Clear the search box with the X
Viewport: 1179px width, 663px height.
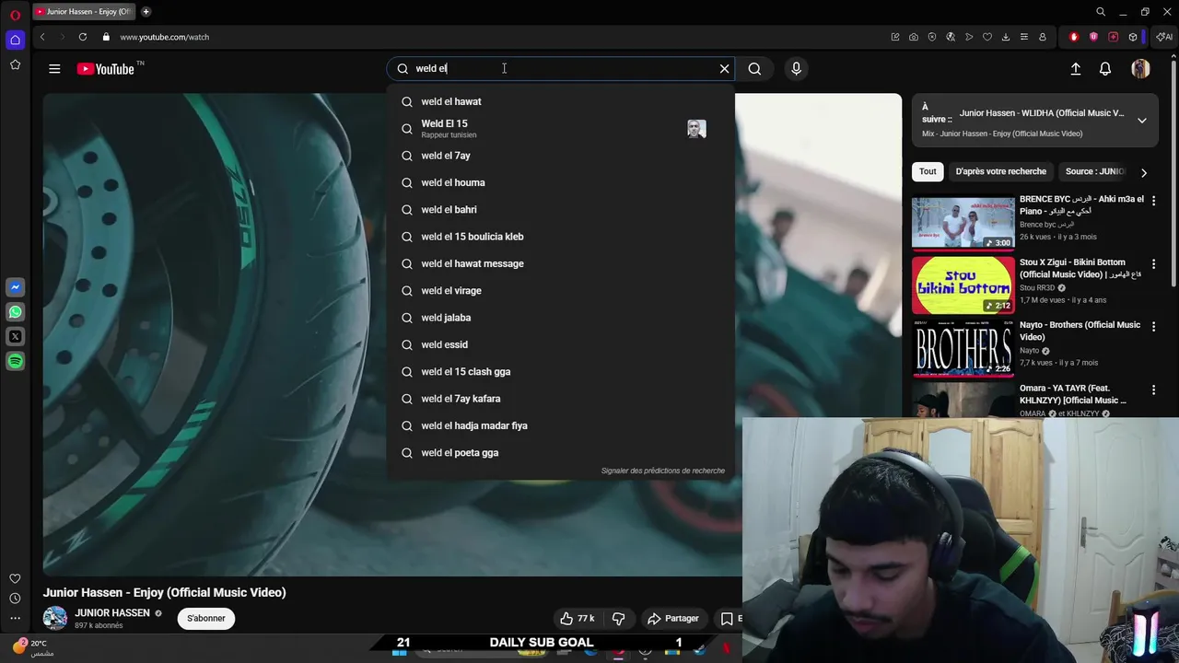724,68
